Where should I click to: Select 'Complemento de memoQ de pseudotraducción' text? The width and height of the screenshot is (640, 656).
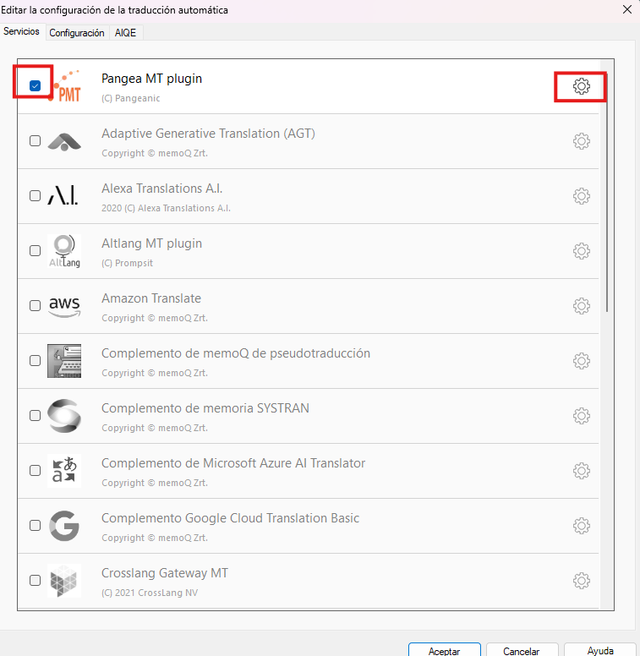(x=236, y=353)
